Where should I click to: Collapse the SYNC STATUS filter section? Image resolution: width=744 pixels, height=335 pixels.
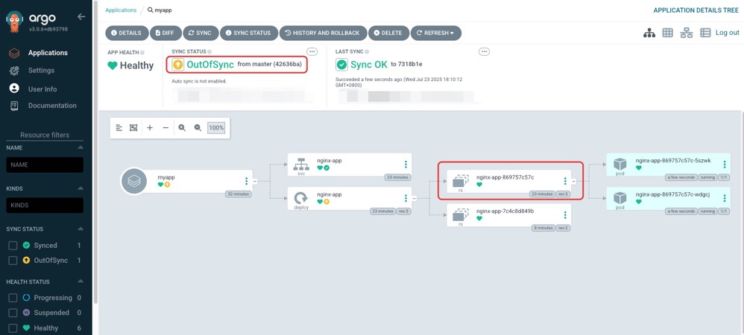click(x=81, y=229)
